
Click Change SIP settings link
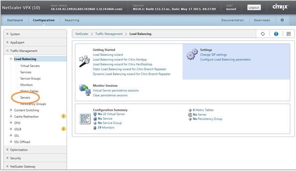coord(213,55)
